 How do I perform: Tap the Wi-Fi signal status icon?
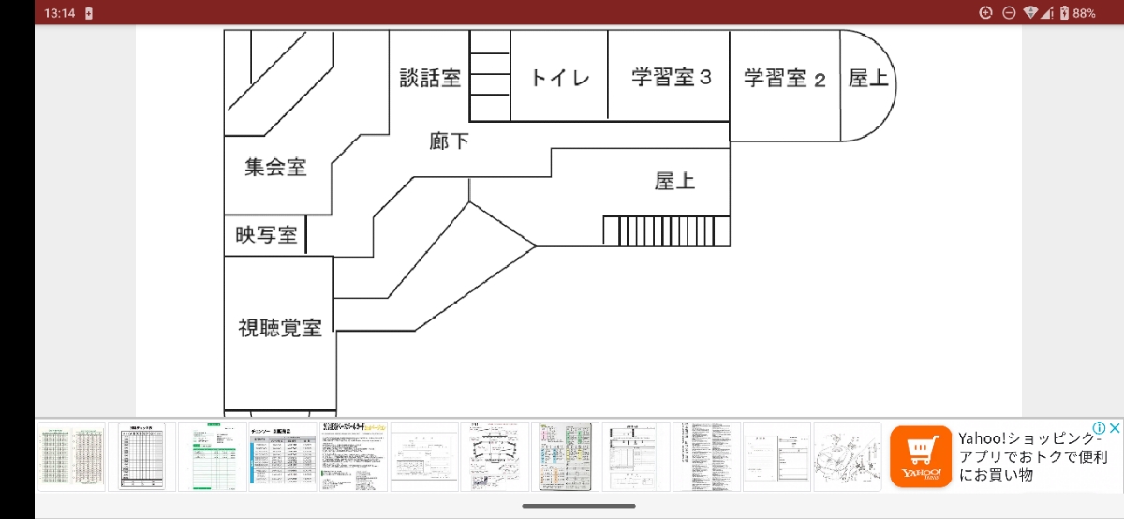tap(1031, 13)
